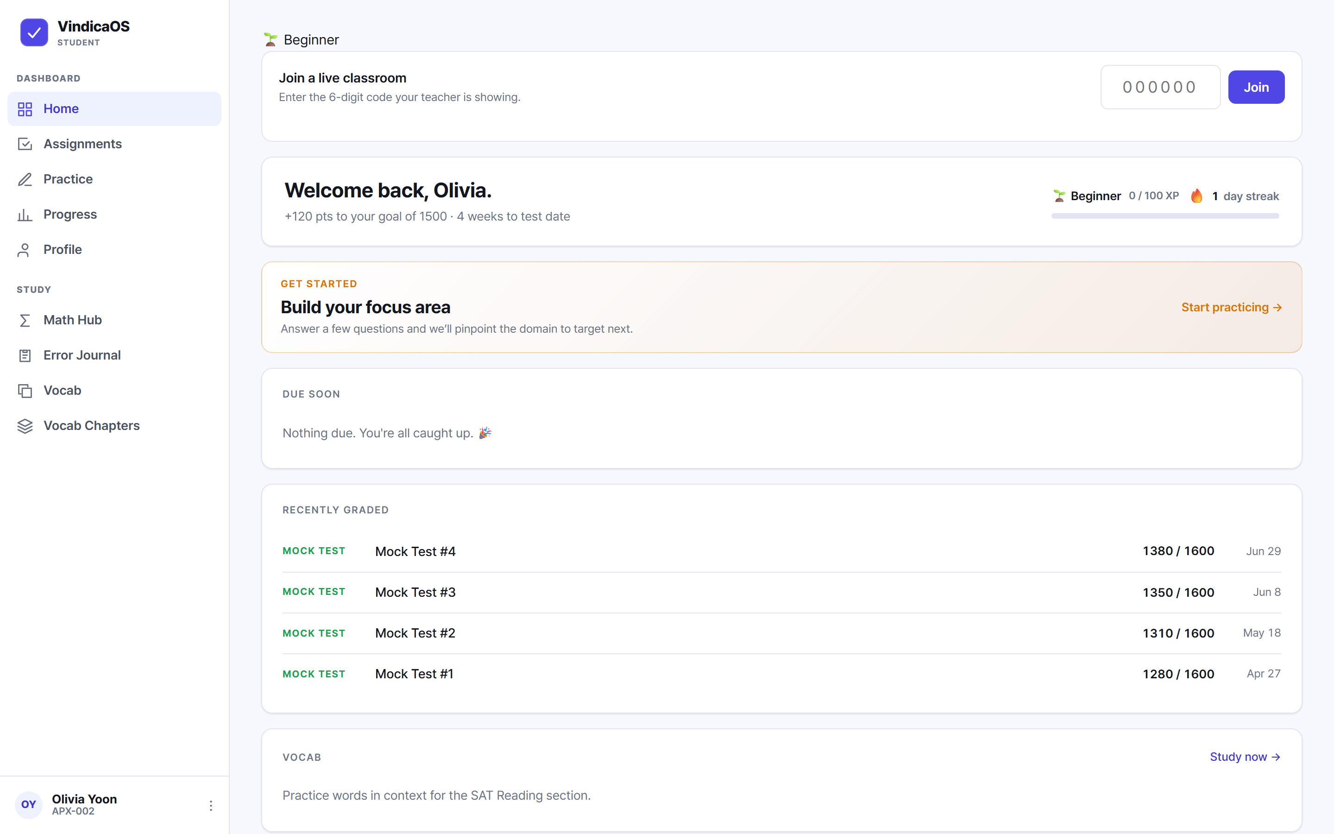
Task: Click the Progress bar chart icon
Action: (25, 215)
